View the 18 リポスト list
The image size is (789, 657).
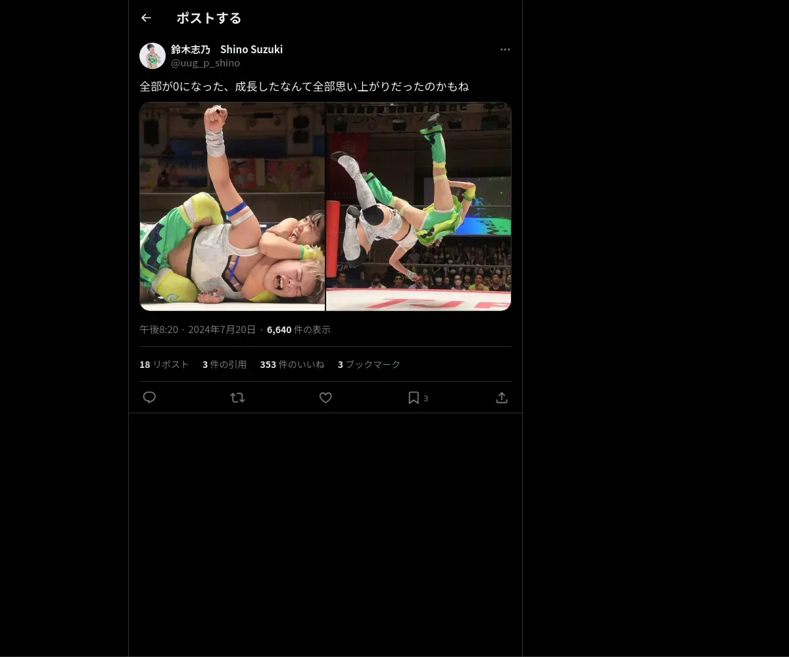(164, 365)
